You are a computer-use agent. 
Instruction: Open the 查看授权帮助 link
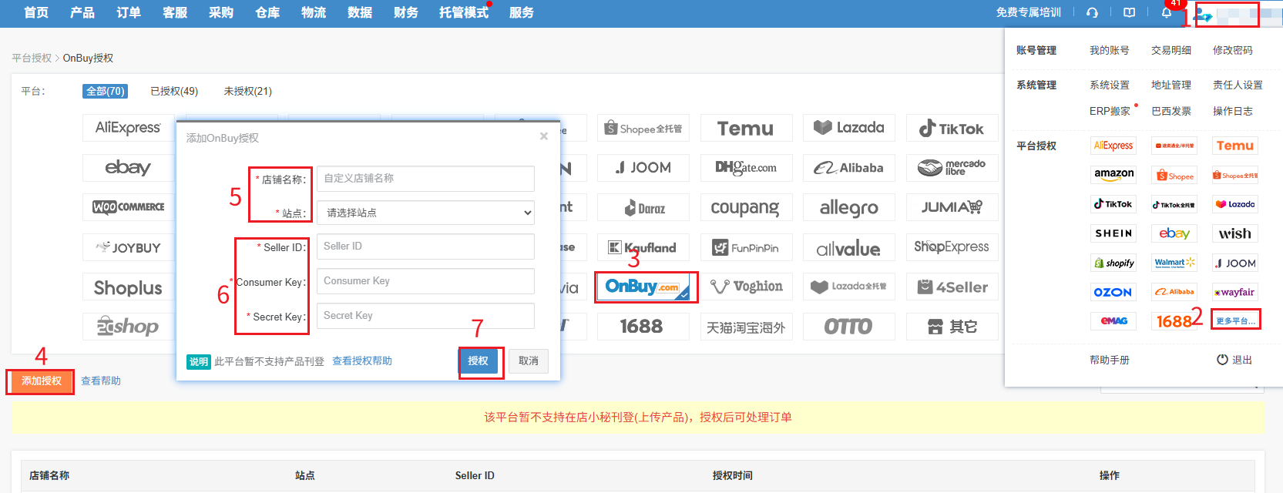[362, 361]
